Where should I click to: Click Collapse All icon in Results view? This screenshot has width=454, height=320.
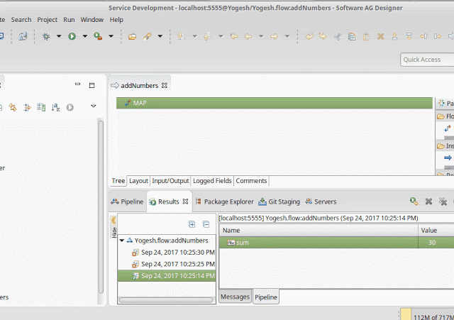(x=206, y=224)
